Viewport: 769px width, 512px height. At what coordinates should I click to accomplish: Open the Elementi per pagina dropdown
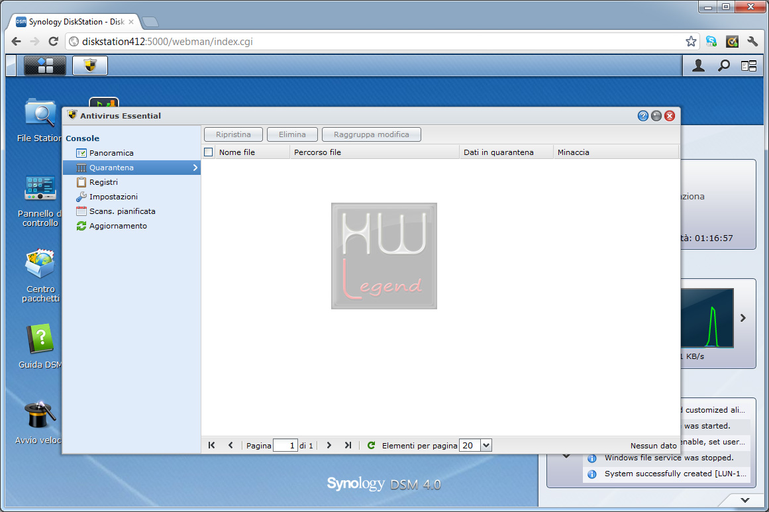(486, 445)
